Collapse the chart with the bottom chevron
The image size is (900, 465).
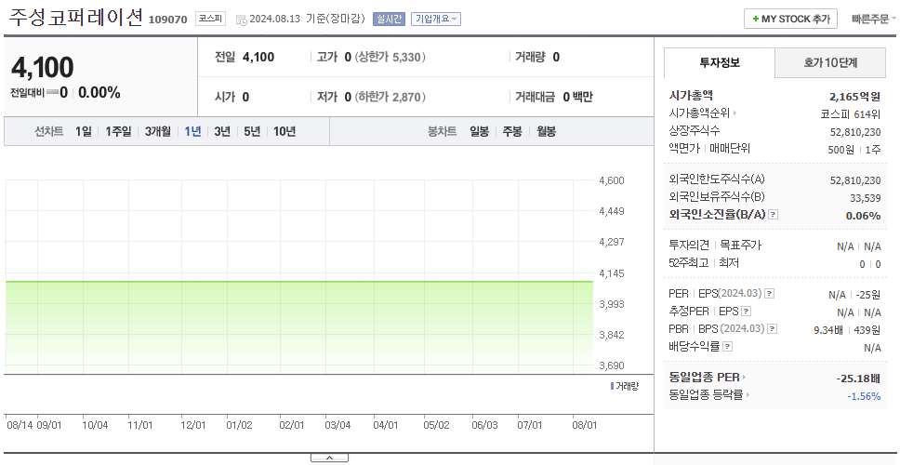(329, 458)
